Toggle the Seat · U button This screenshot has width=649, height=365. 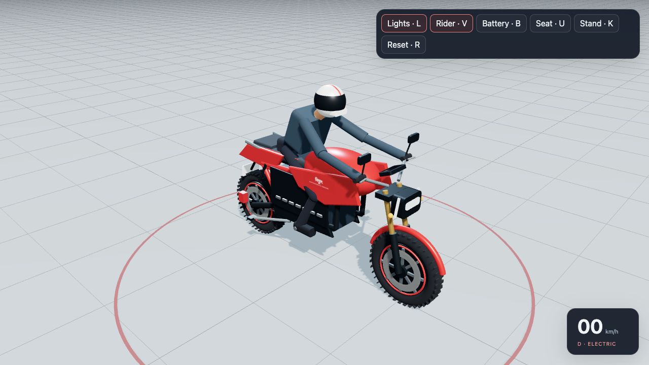(550, 23)
